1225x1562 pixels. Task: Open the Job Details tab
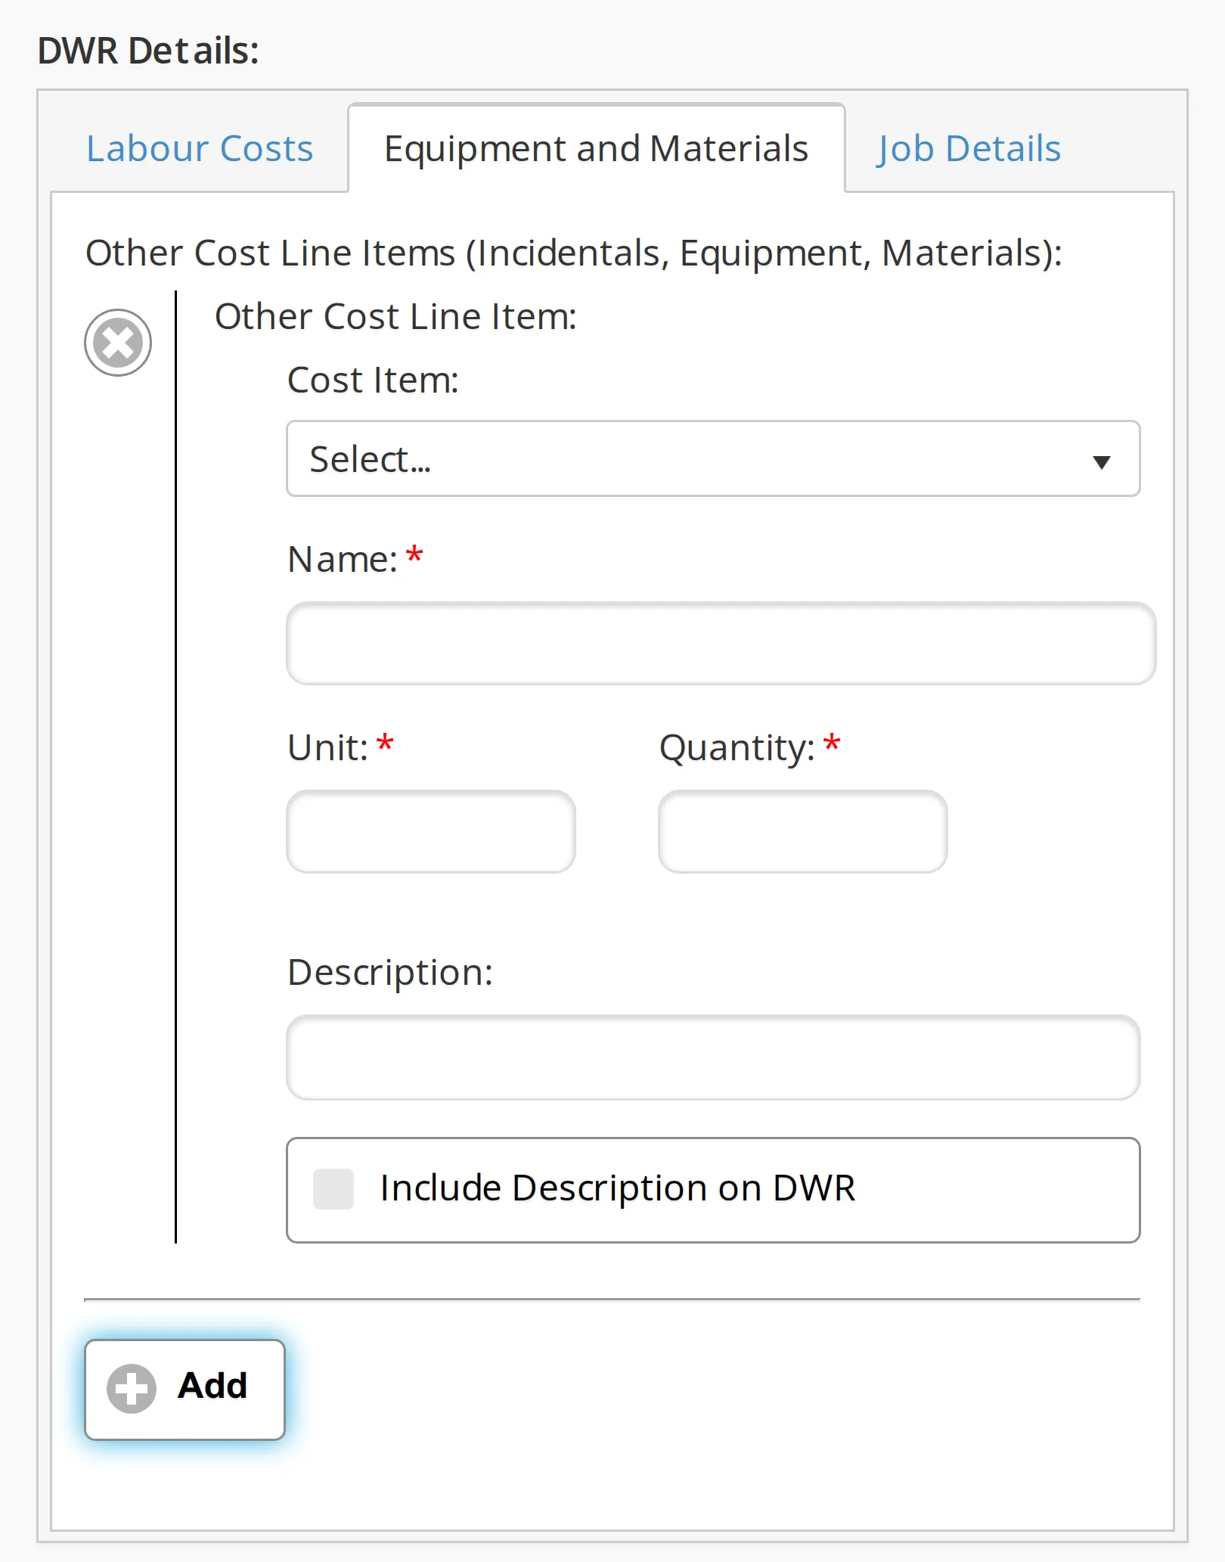(969, 148)
